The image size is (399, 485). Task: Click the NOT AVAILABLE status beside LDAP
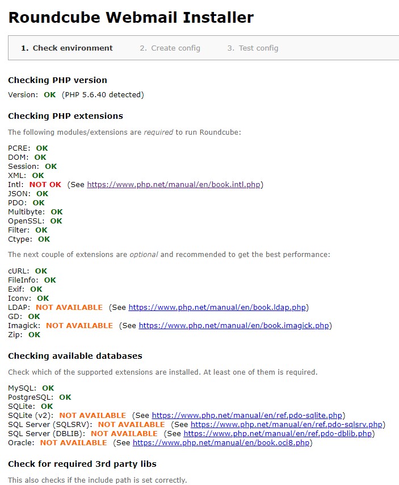click(x=69, y=308)
